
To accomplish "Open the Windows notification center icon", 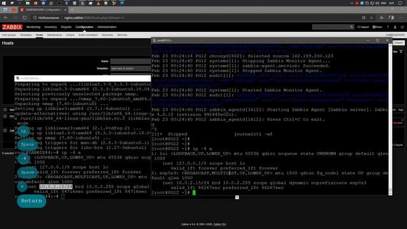I will pyautogui.click(x=400, y=3).
